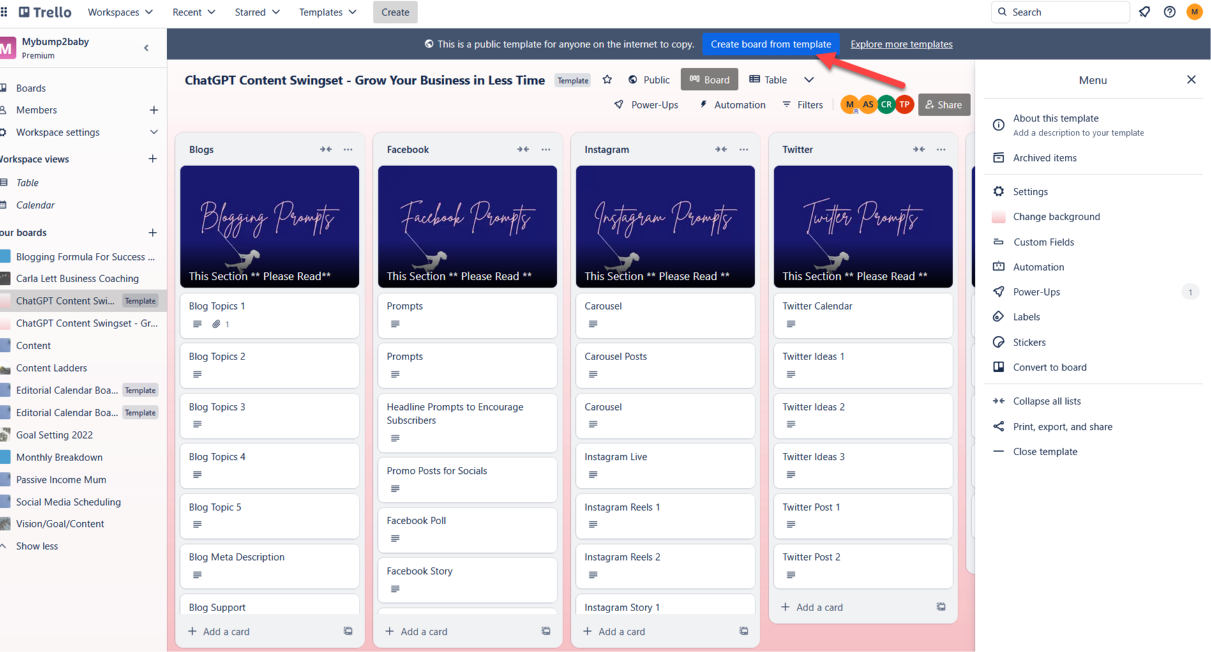Open the Recent dropdown

[x=194, y=12]
